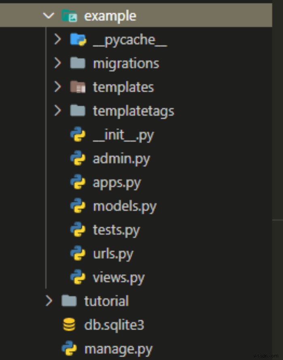Expand the templates folder
The height and width of the screenshot is (360, 283).
coord(57,87)
